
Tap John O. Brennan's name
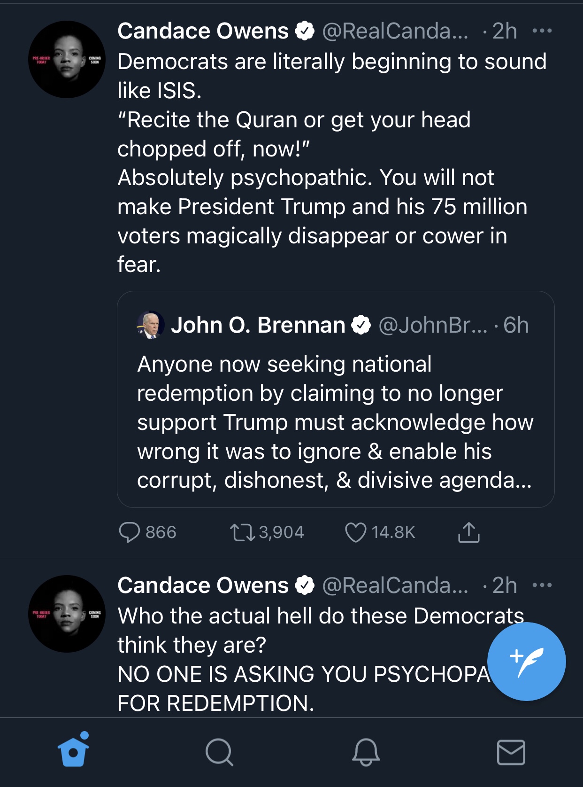(258, 325)
